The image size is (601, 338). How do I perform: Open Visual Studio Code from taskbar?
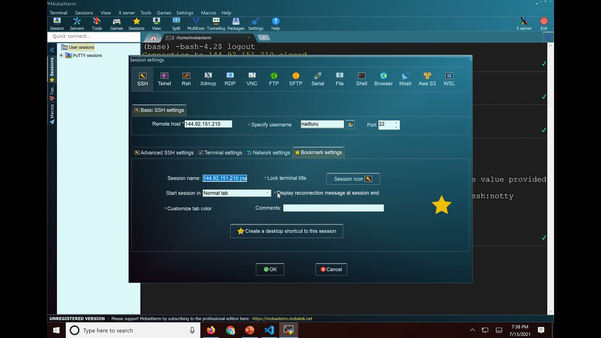point(269,330)
